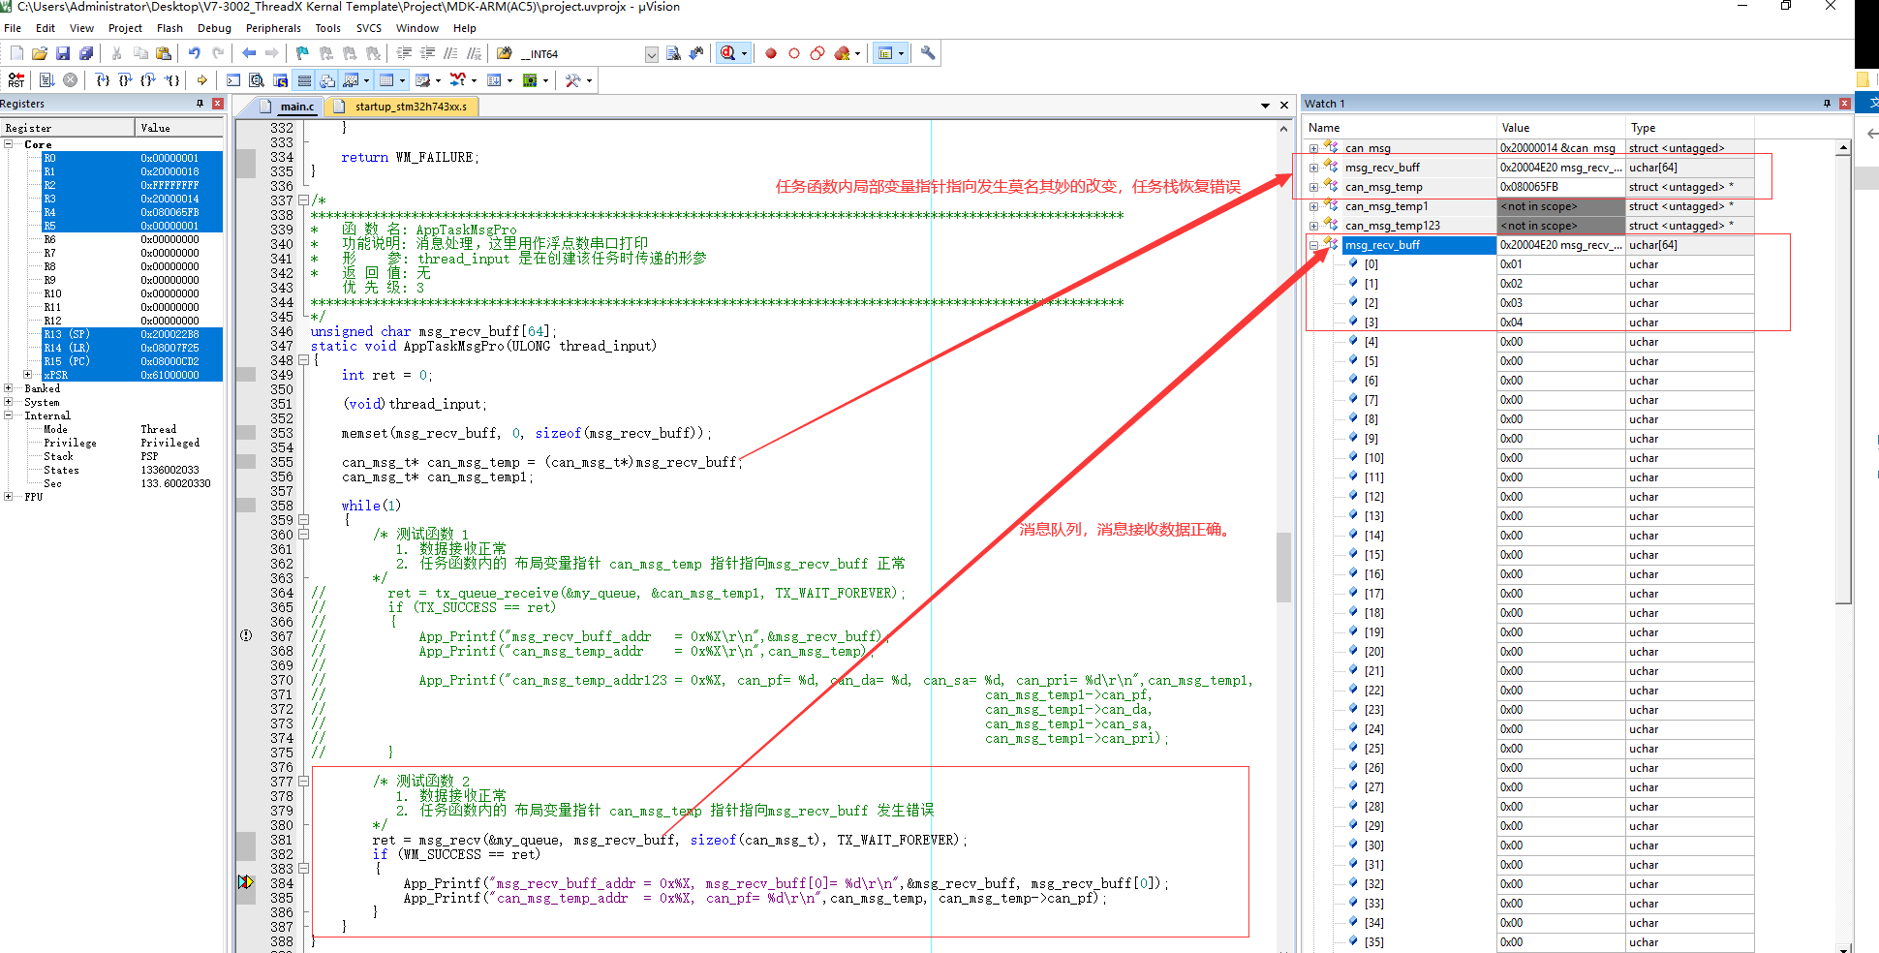
Task: Open the editor tab list dropdown arrow
Action: [1265, 106]
